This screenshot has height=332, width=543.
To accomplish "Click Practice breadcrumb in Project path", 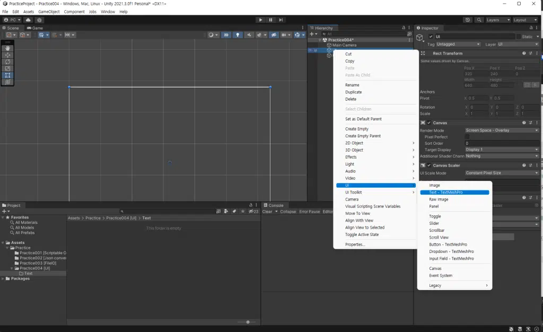I will pos(93,218).
